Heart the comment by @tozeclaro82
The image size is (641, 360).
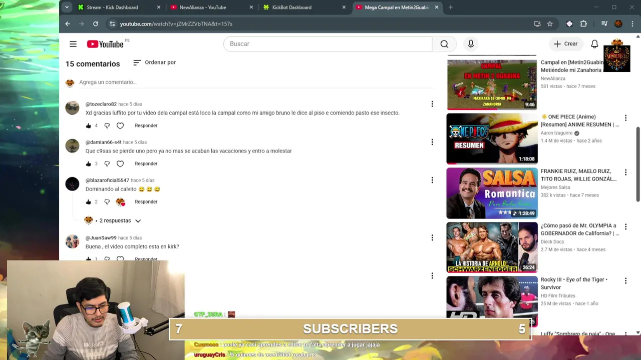pos(120,125)
